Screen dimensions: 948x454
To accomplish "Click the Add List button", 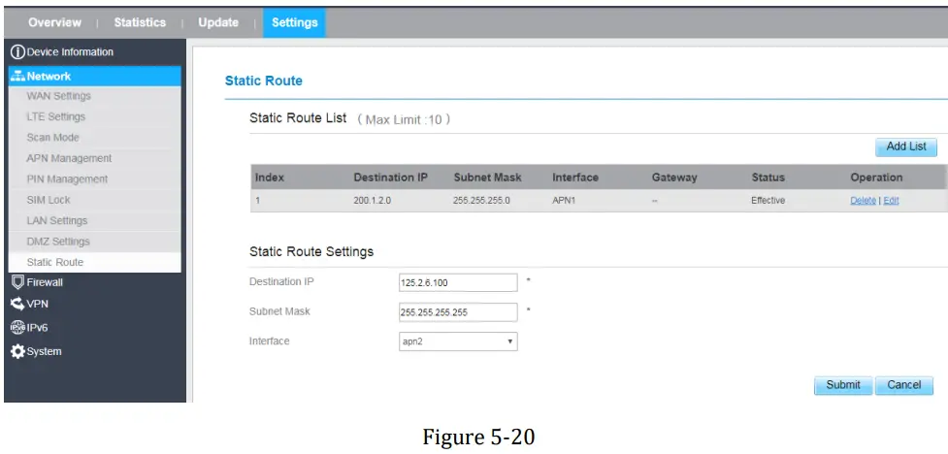I will click(905, 146).
